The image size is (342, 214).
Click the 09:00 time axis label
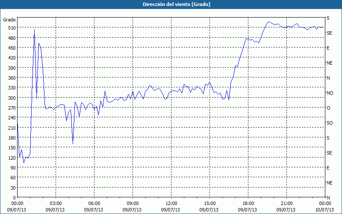[x=133, y=204]
